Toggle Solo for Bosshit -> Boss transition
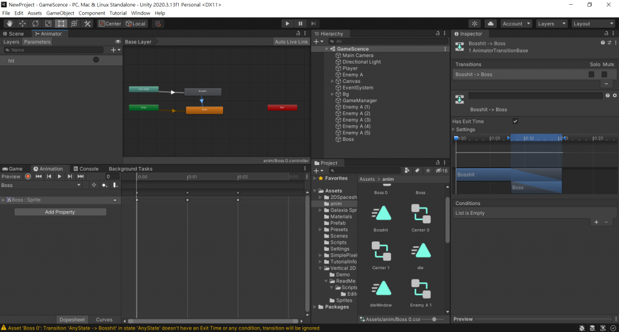619x332 pixels. click(x=591, y=74)
